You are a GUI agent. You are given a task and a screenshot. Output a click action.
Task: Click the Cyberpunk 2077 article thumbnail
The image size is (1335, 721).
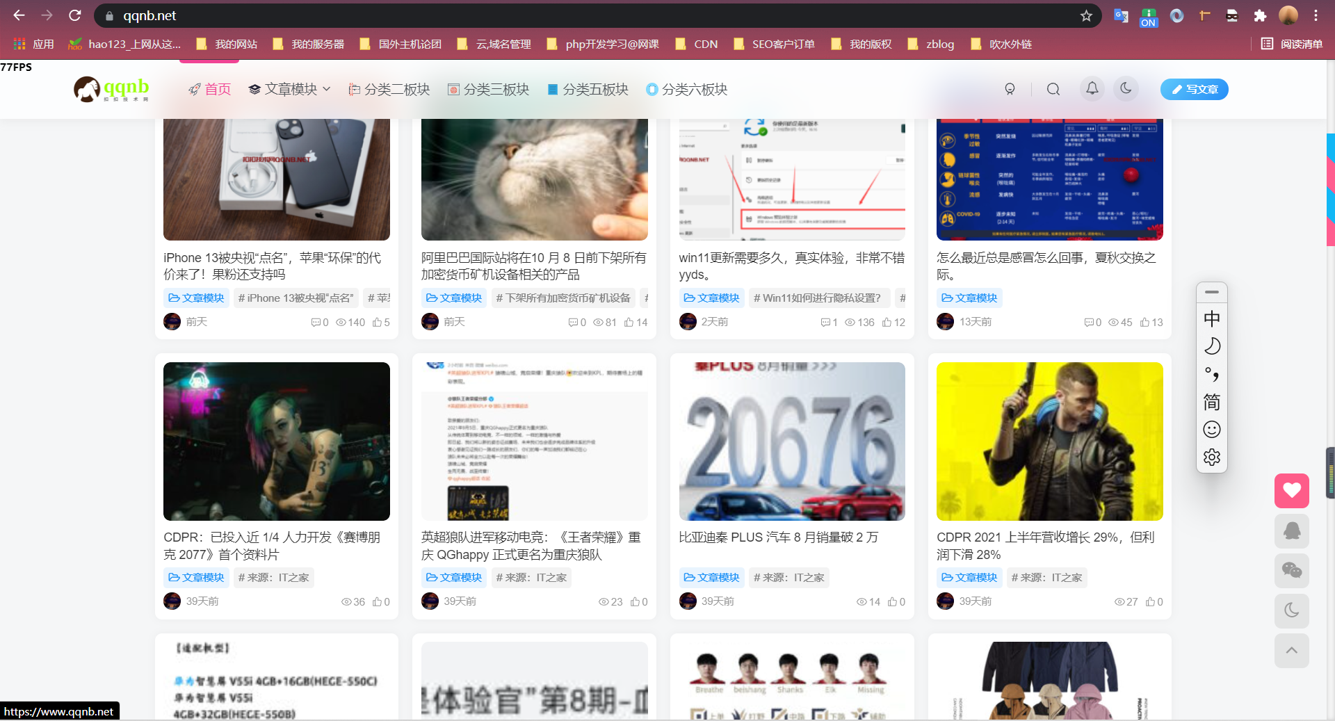point(276,441)
